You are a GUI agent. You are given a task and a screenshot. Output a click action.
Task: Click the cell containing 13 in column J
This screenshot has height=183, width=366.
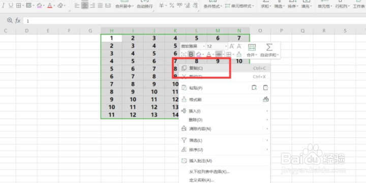point(154,115)
